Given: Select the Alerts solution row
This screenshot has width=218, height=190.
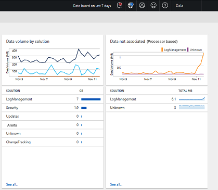Looking at the screenshot, I should tap(53, 125).
